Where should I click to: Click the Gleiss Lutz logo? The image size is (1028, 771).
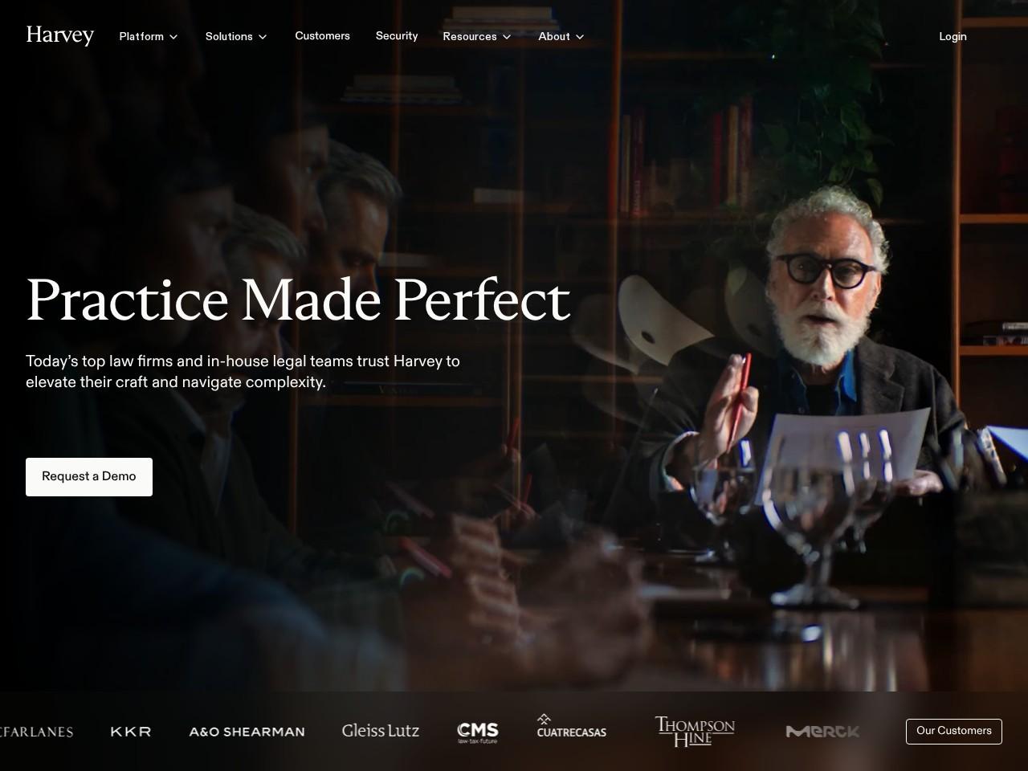(381, 731)
